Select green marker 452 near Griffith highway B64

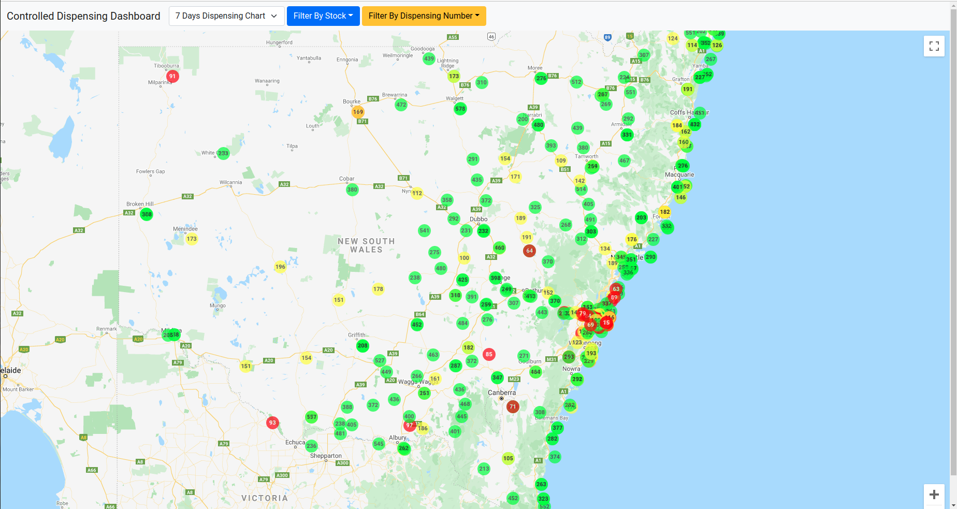pyautogui.click(x=417, y=325)
